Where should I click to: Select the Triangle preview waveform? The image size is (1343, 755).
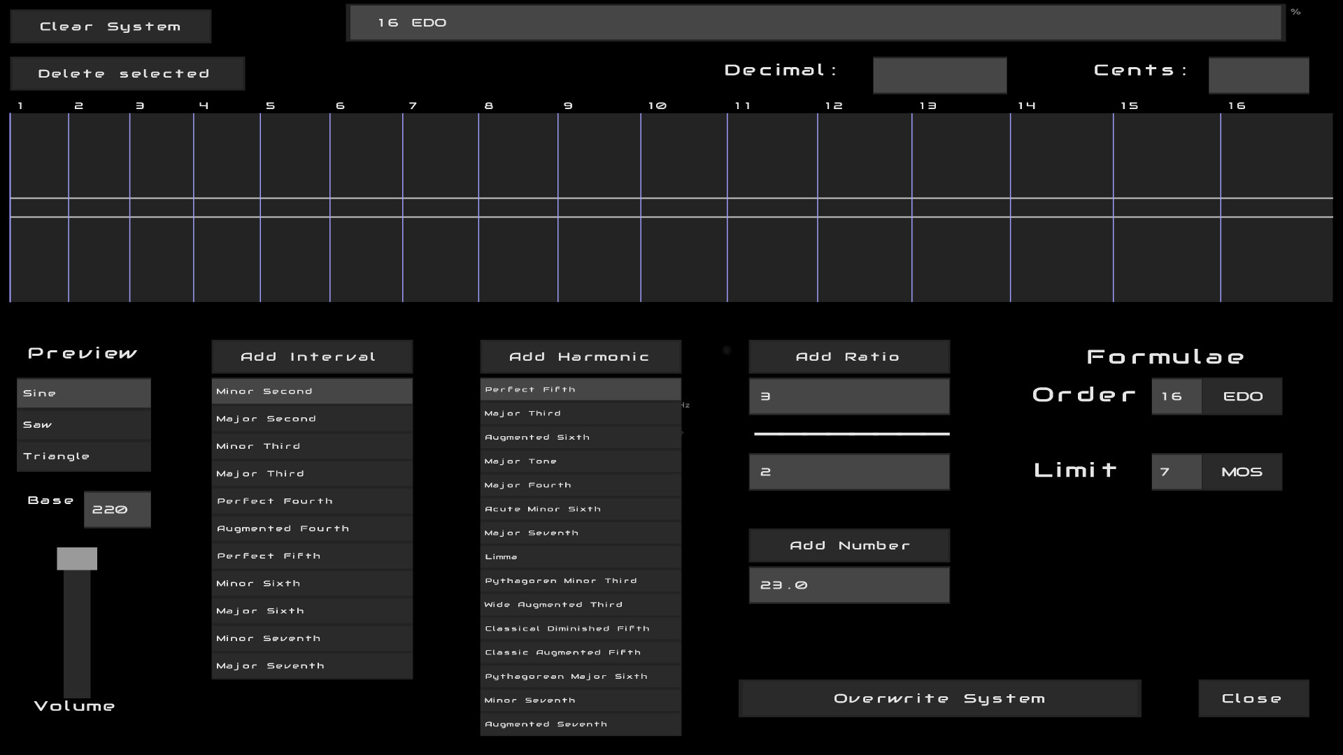[x=83, y=455]
